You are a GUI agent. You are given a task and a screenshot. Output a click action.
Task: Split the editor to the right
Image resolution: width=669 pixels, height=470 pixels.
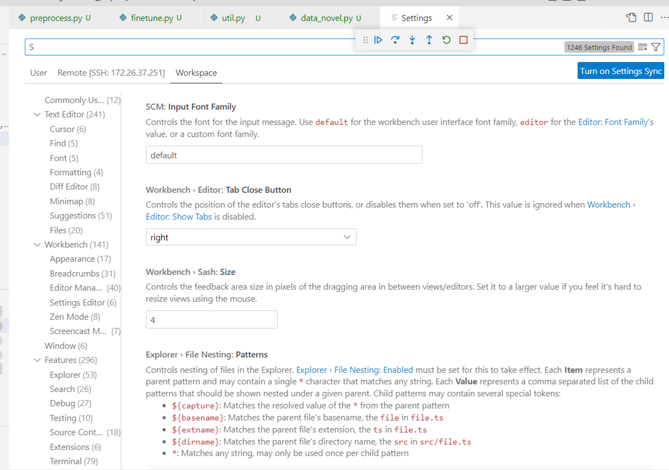648,17
